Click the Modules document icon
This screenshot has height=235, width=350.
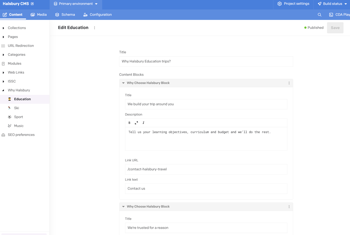click(x=3, y=63)
